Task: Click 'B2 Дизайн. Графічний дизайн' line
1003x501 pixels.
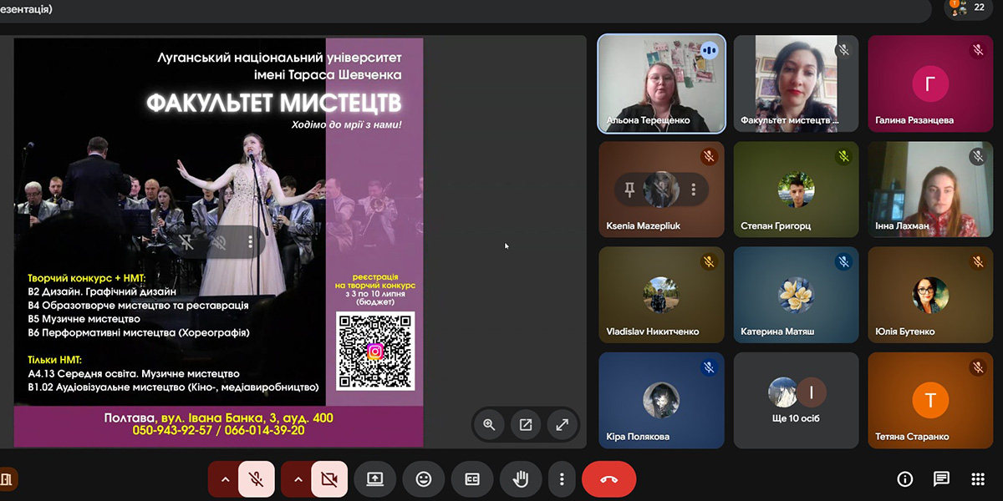Action: [x=102, y=291]
